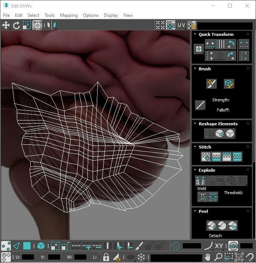Click Relax Until Flat in Reshape Elements
The width and height of the screenshot is (256, 263).
[219, 134]
